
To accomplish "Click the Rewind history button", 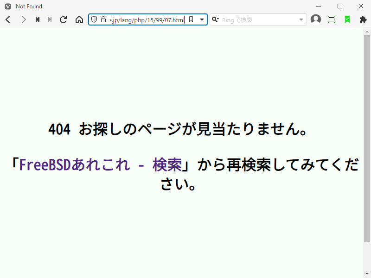I will coord(38,19).
